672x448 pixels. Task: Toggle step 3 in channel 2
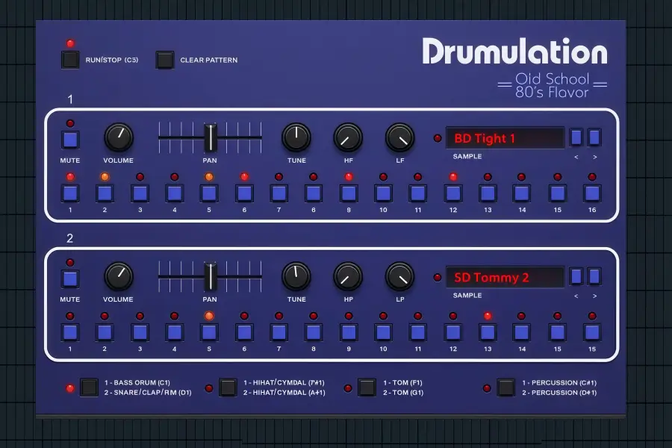140,332
